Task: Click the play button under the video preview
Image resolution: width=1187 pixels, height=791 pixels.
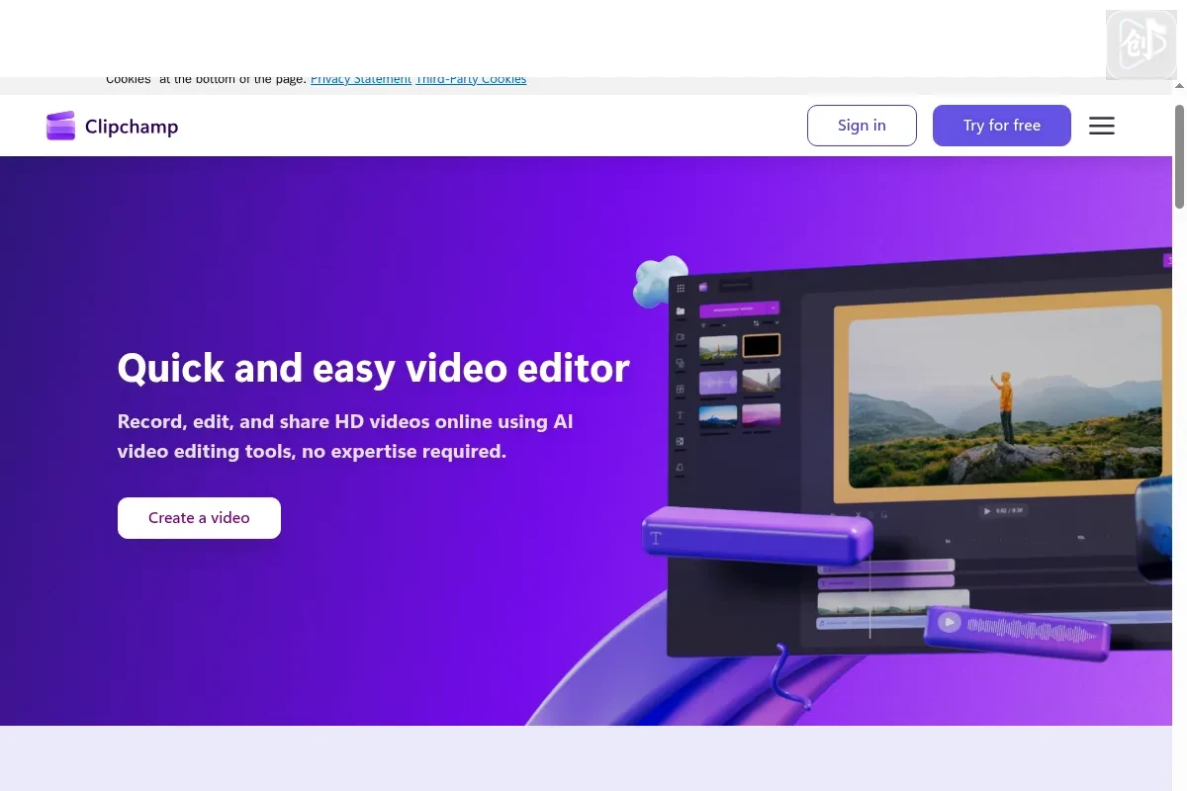Action: coord(986,511)
